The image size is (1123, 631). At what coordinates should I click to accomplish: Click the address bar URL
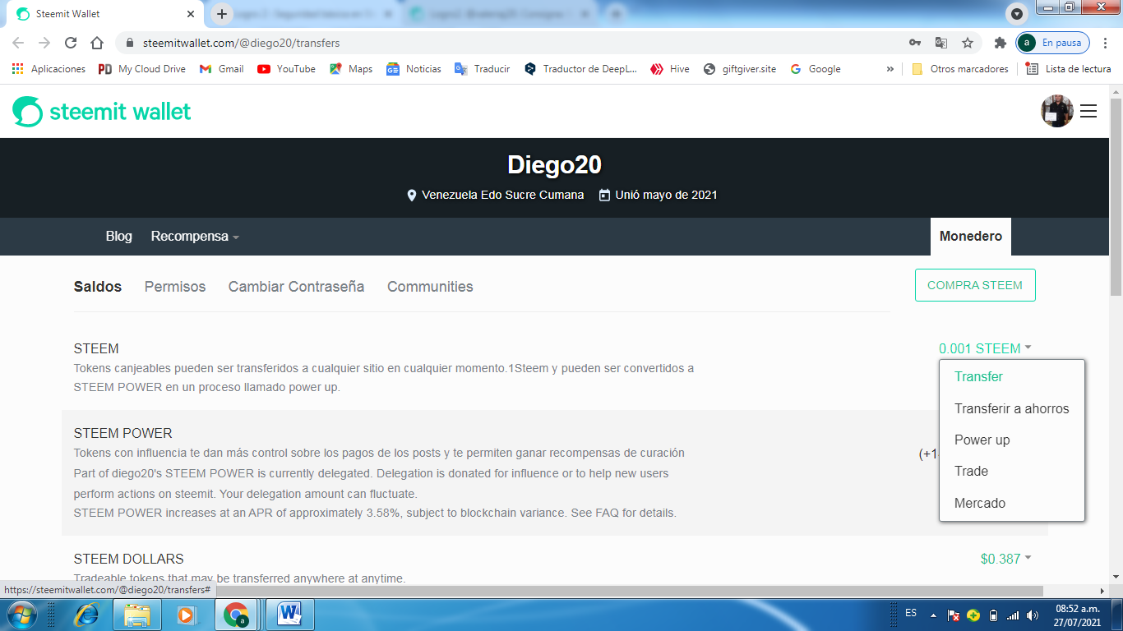pos(241,43)
